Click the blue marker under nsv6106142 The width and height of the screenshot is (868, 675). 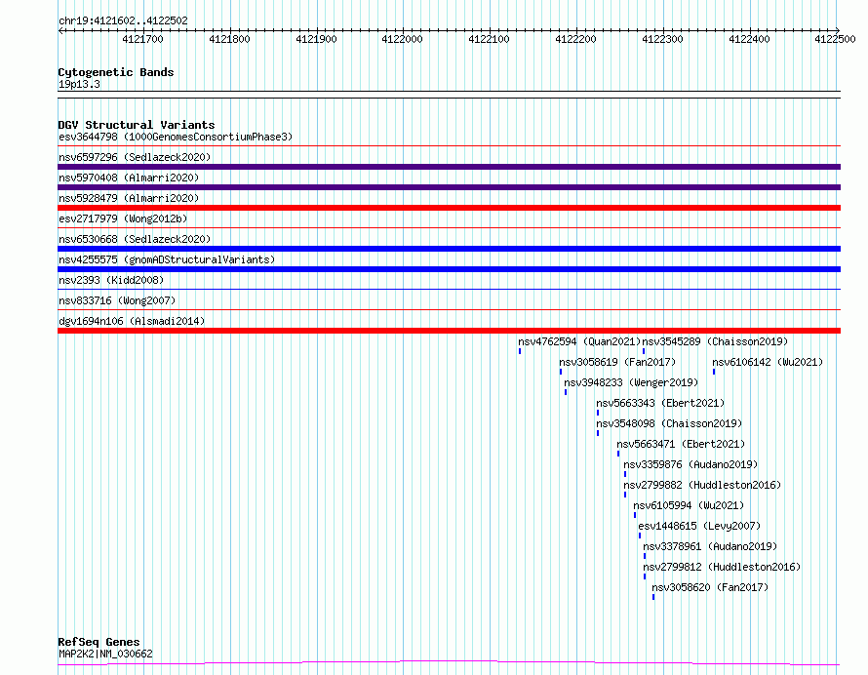coord(714,372)
